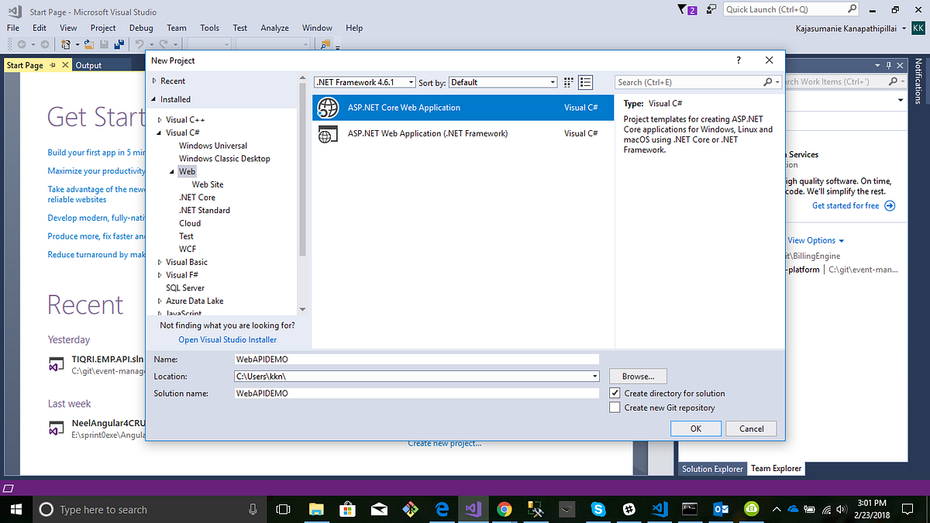This screenshot has height=523, width=930.
Task: Switch to the Team Explorer tab
Action: point(776,468)
